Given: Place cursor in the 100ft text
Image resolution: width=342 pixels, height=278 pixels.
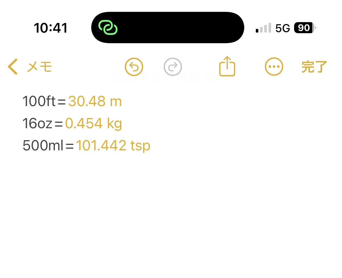Looking at the screenshot, I should point(39,101).
